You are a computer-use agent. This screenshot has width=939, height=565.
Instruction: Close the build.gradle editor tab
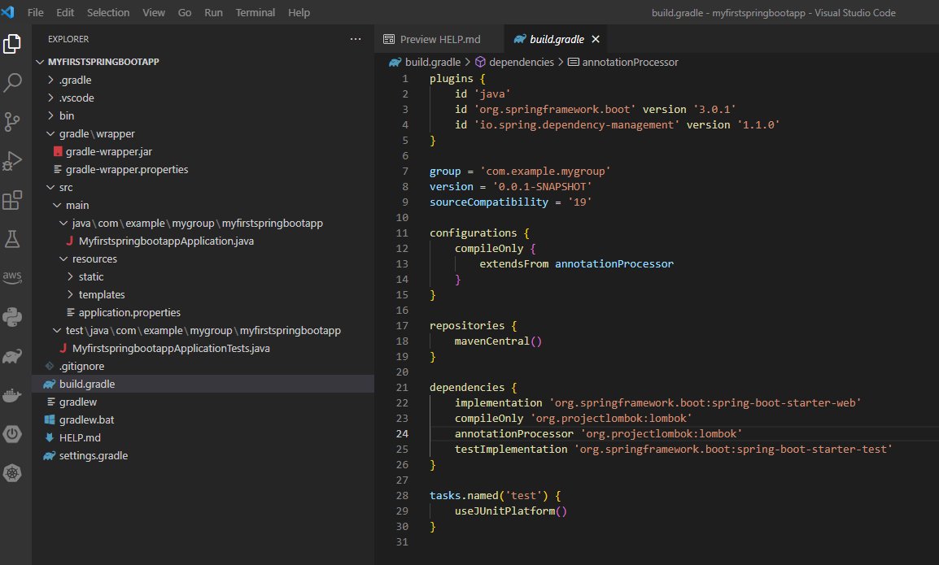596,39
